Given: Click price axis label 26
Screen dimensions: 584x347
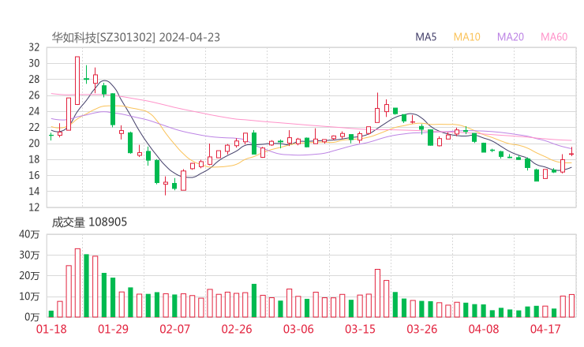Looking at the screenshot, I should [x=34, y=95].
